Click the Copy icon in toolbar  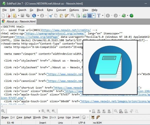coord(56,15)
